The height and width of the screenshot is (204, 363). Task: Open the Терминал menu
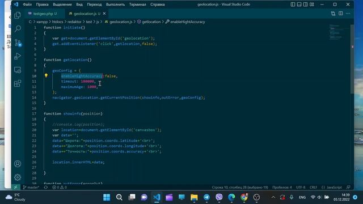[137, 5]
